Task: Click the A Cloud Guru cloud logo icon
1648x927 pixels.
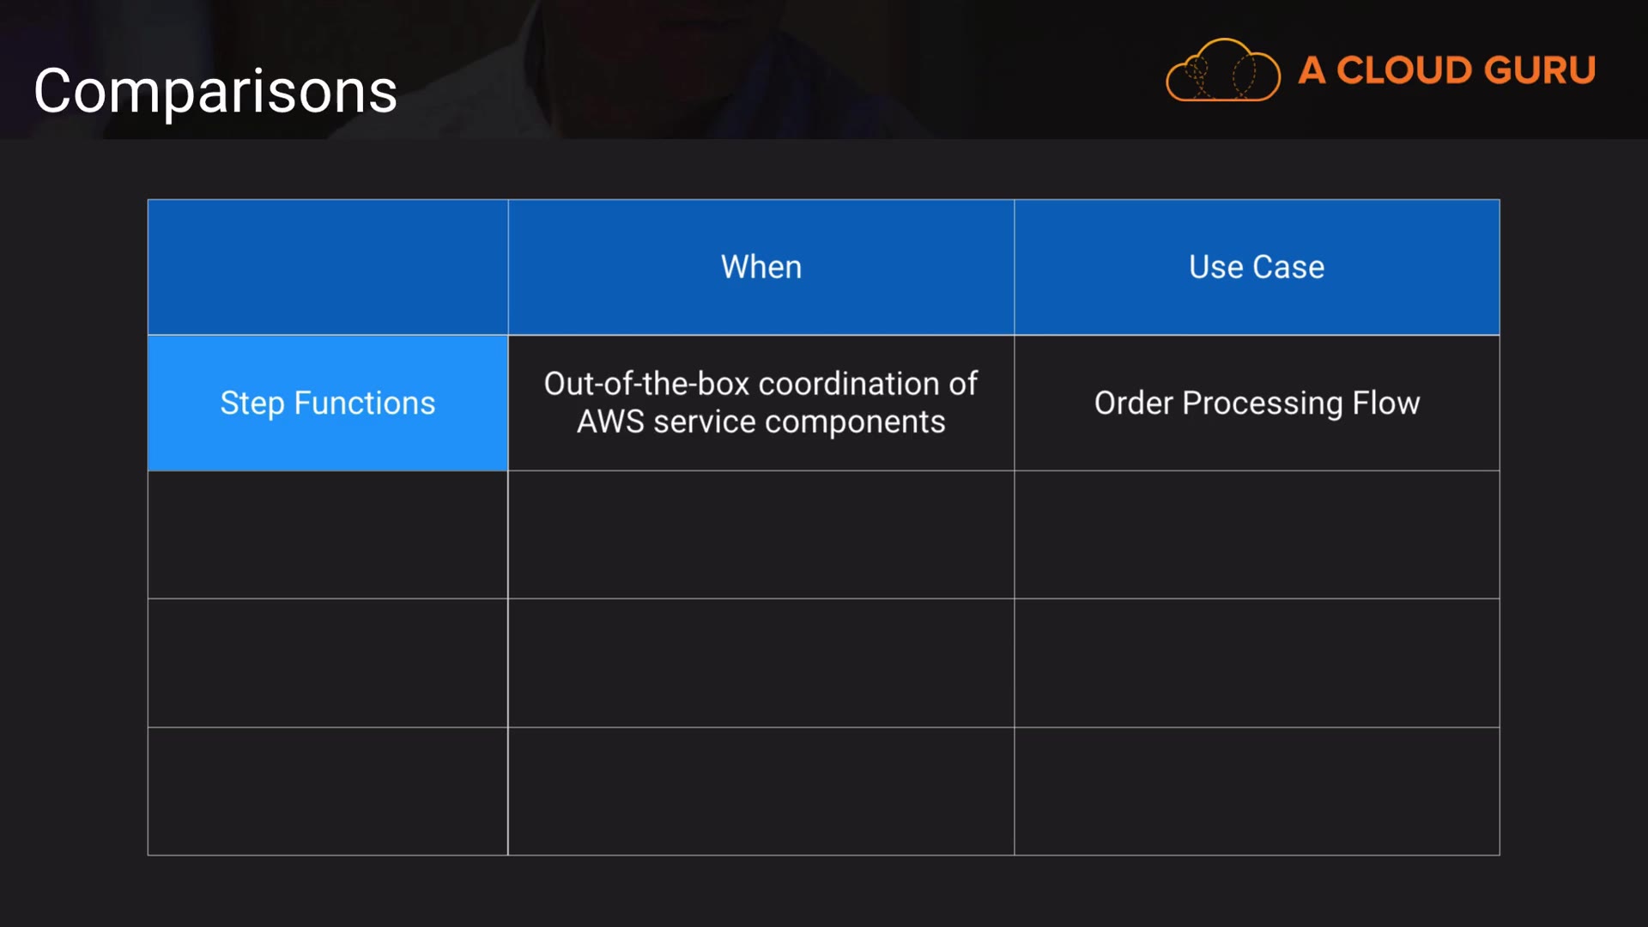Action: click(x=1222, y=71)
